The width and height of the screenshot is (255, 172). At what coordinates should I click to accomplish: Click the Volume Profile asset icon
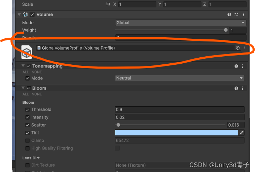point(27,52)
